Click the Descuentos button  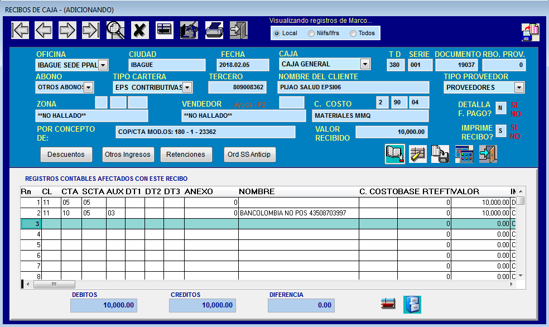point(66,155)
